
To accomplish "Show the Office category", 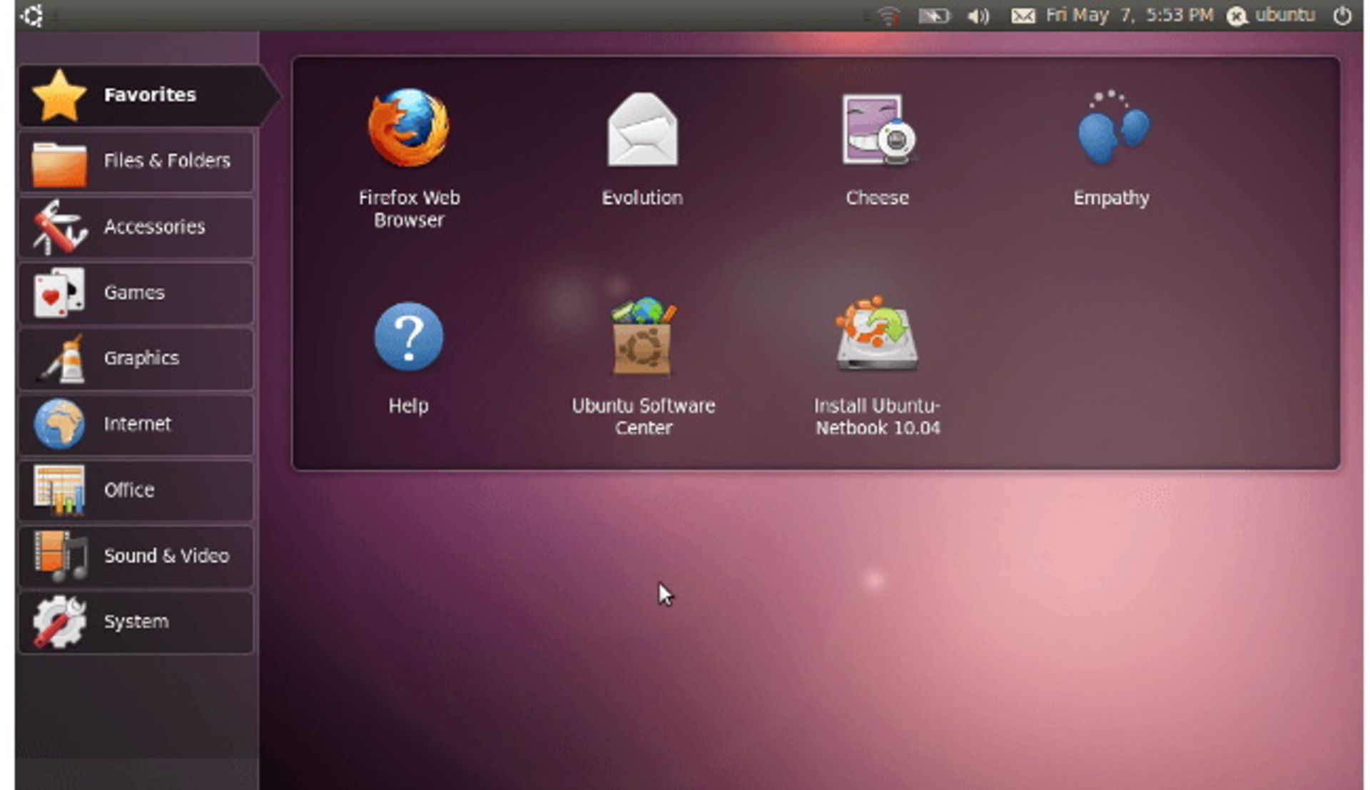I will tap(136, 490).
